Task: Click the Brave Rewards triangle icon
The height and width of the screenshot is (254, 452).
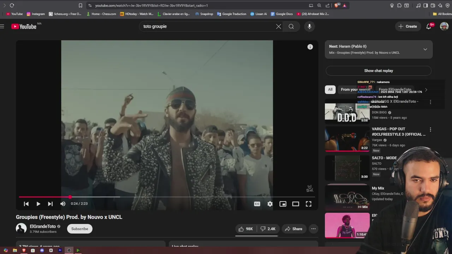Action: click(344, 5)
